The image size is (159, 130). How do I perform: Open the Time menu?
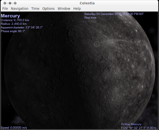pos(35,9)
